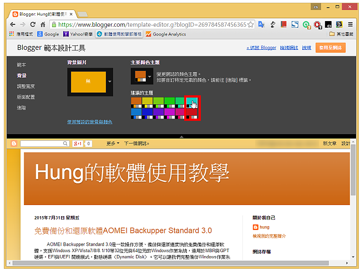Click the 使用預設的背景與顏色 link
Image resolution: width=360 pixels, height=271 pixels.
tap(89, 121)
